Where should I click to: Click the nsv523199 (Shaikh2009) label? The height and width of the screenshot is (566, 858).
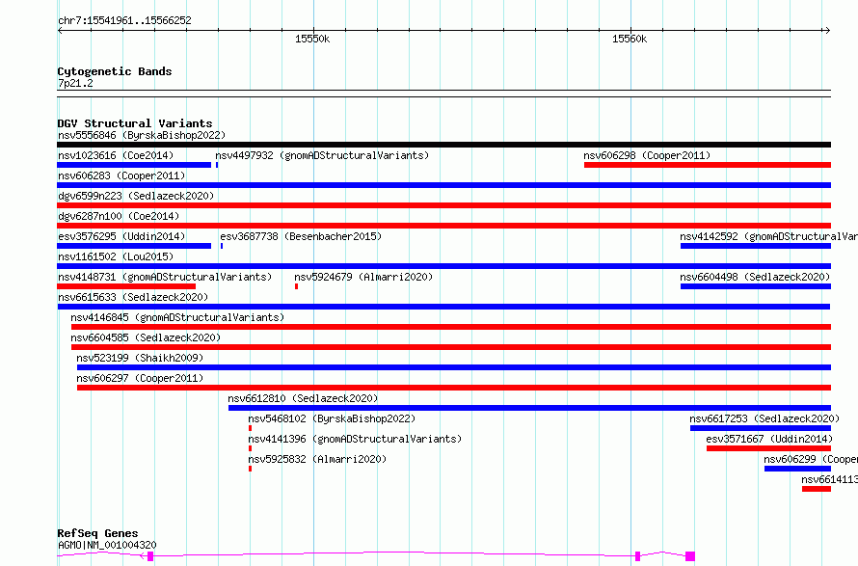(140, 358)
